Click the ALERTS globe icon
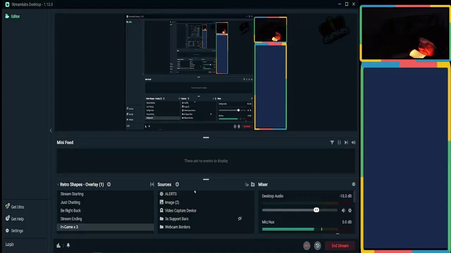The width and height of the screenshot is (451, 253). click(162, 194)
